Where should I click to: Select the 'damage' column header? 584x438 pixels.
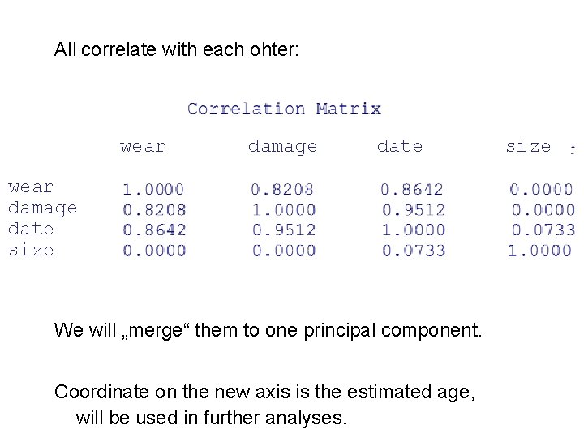click(x=283, y=147)
